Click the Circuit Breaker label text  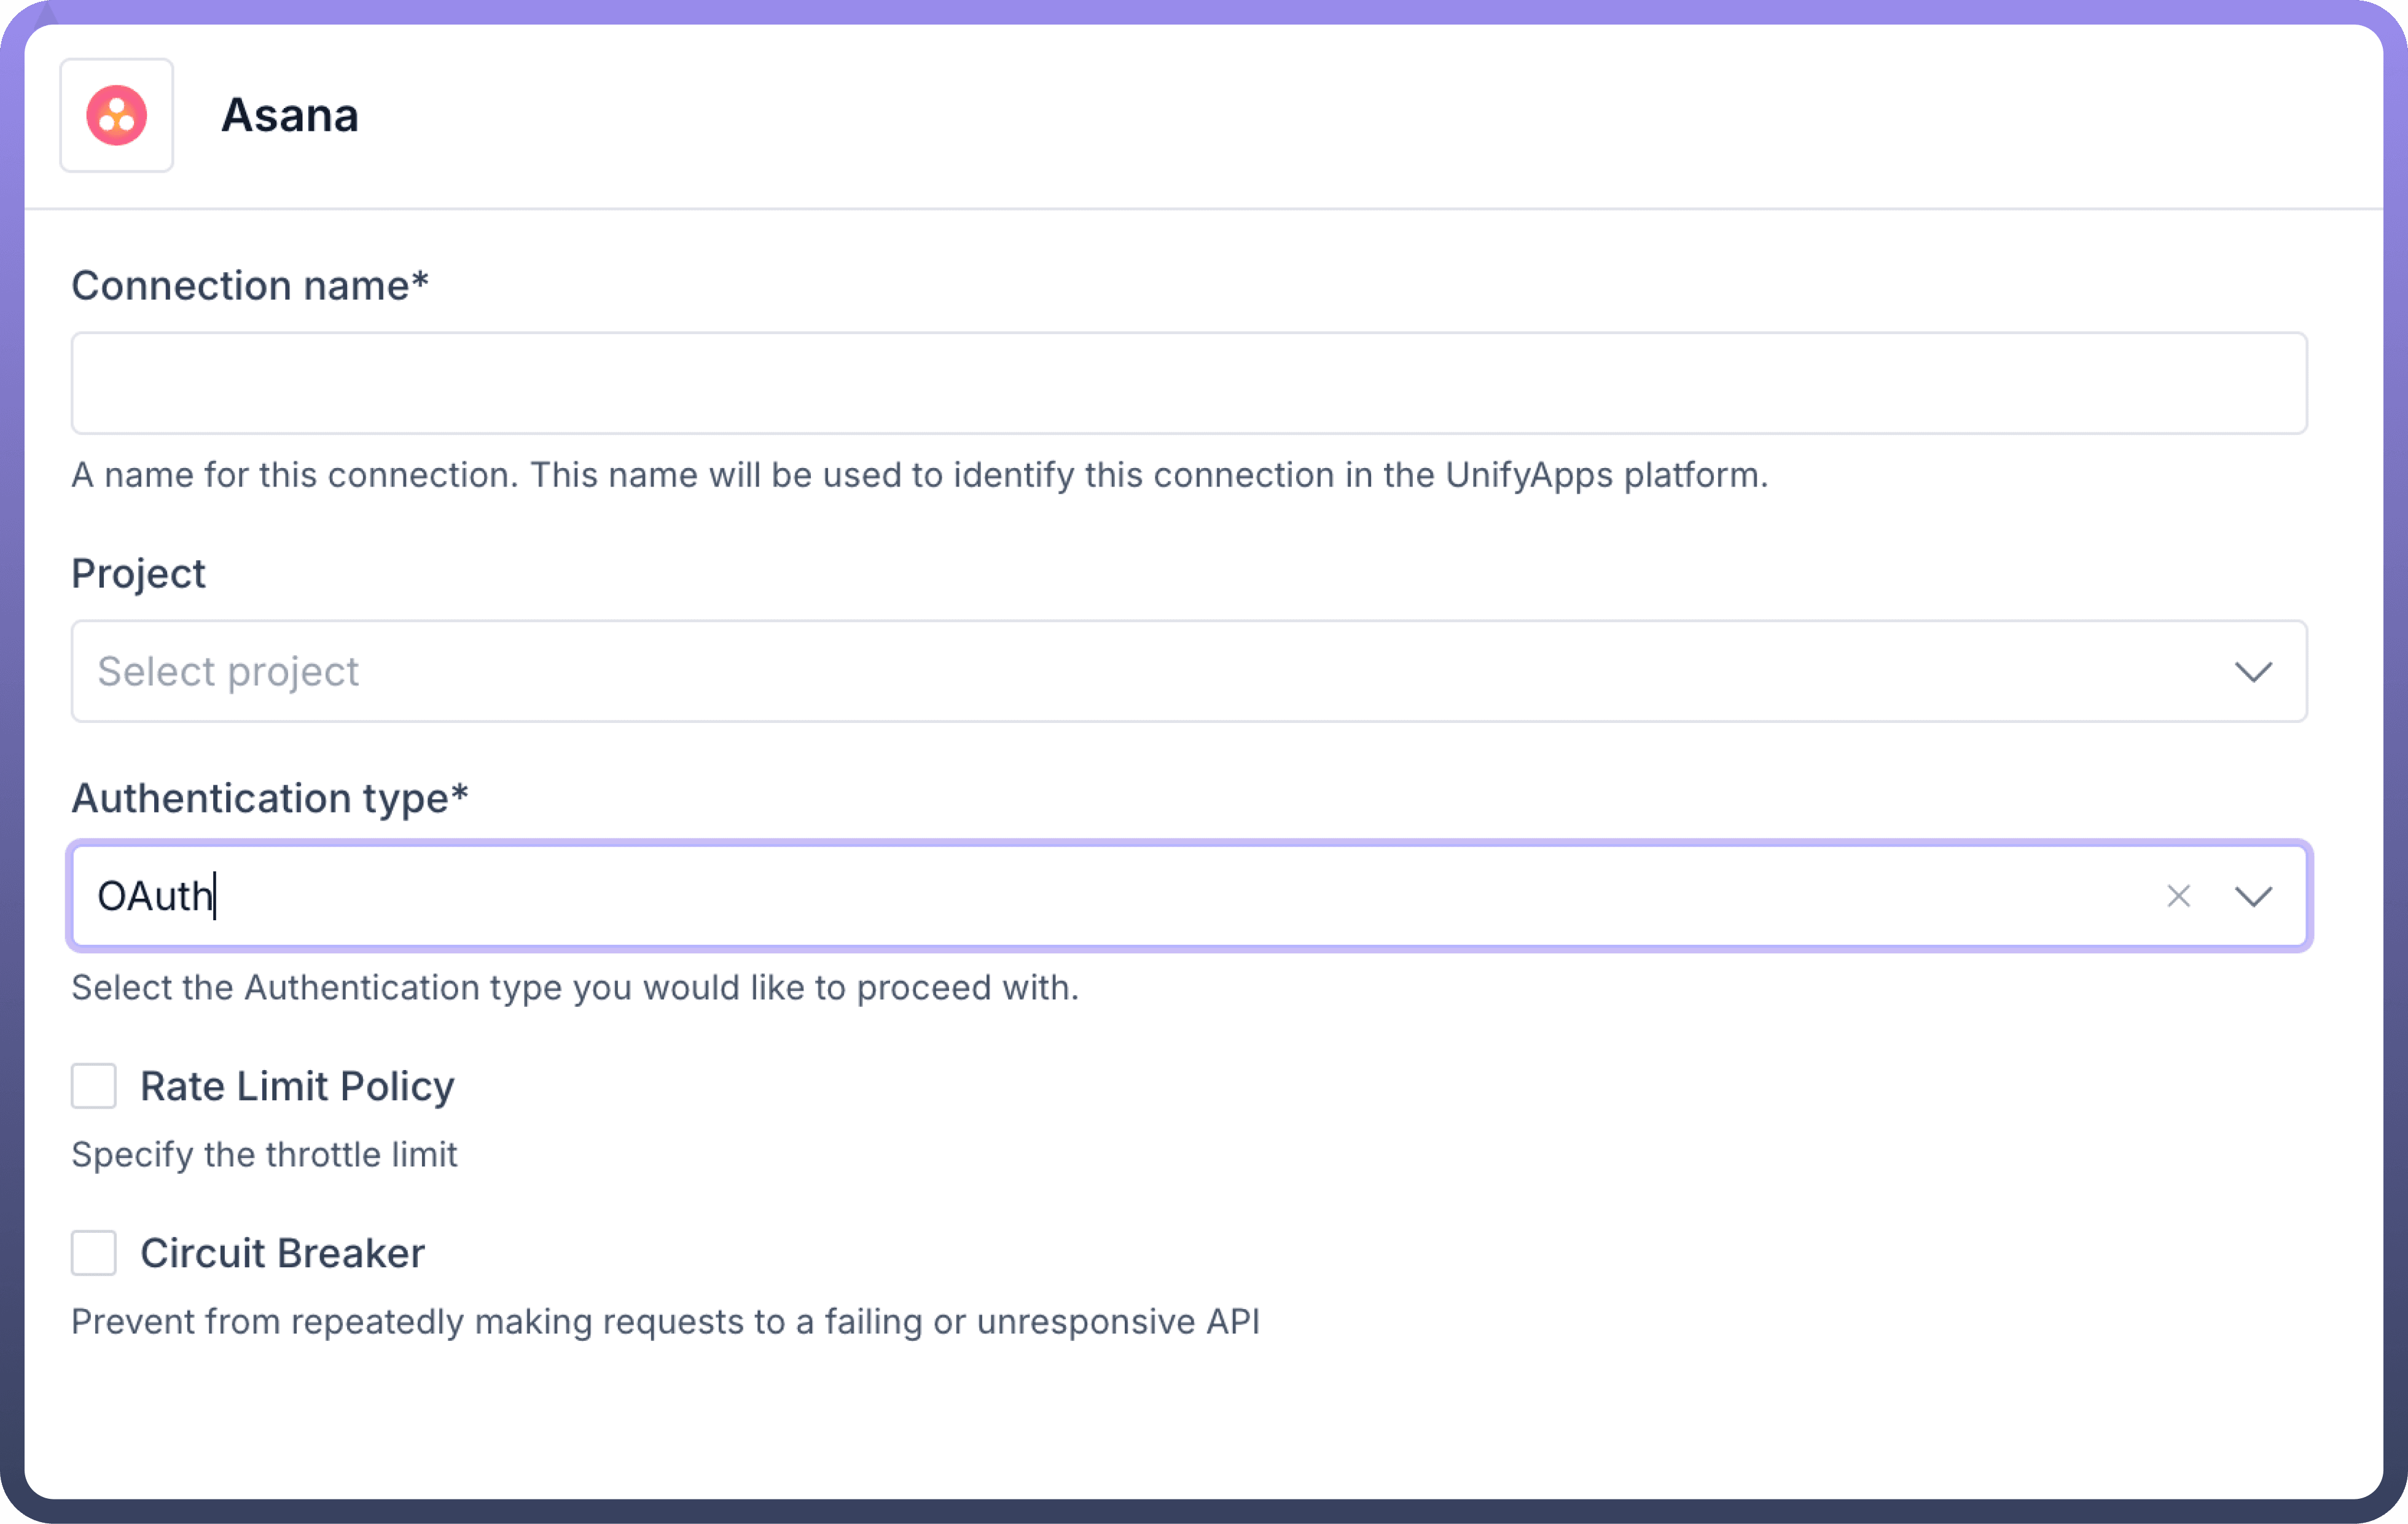pyautogui.click(x=282, y=1253)
